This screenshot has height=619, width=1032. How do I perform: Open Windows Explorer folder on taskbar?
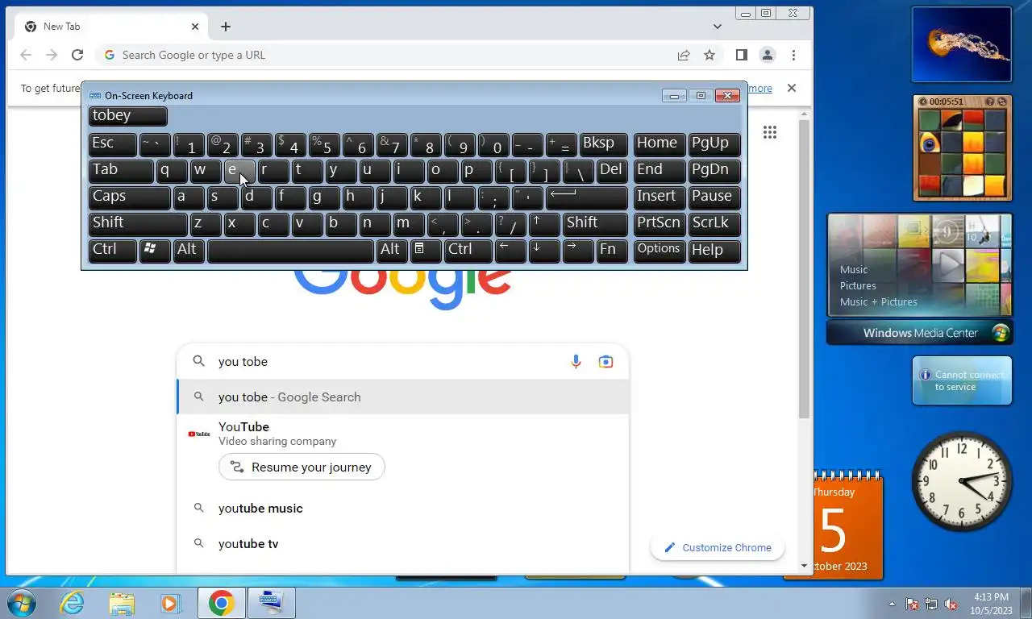(122, 603)
